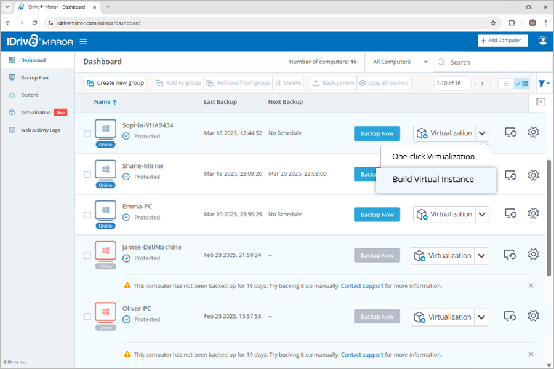Viewport: 554px width, 369px height.
Task: Click the restore icon for Oliver-PC
Action: pyautogui.click(x=510, y=316)
